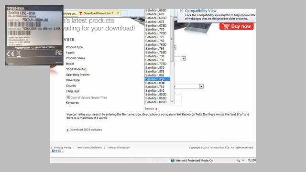Click the Buy now button
The width and height of the screenshot is (306, 172).
pos(237,26)
